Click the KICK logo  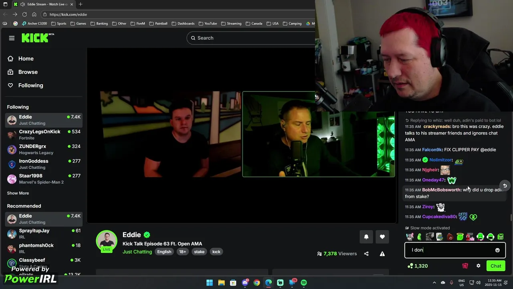pos(38,38)
